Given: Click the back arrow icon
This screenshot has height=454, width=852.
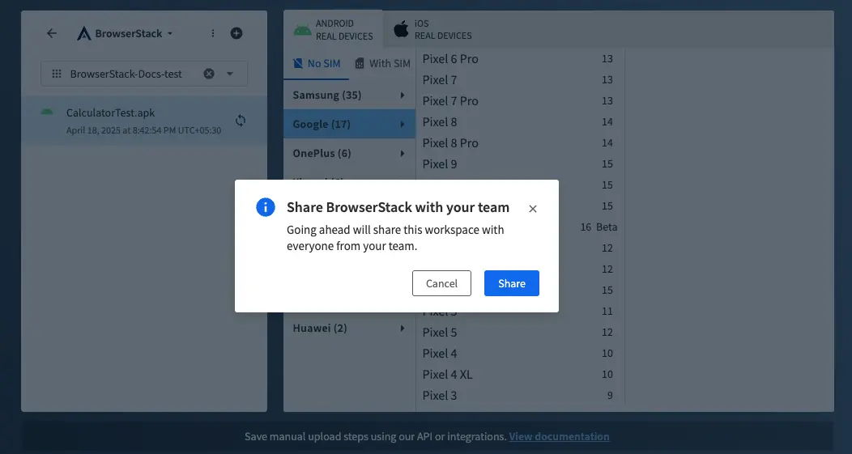Looking at the screenshot, I should [x=52, y=33].
